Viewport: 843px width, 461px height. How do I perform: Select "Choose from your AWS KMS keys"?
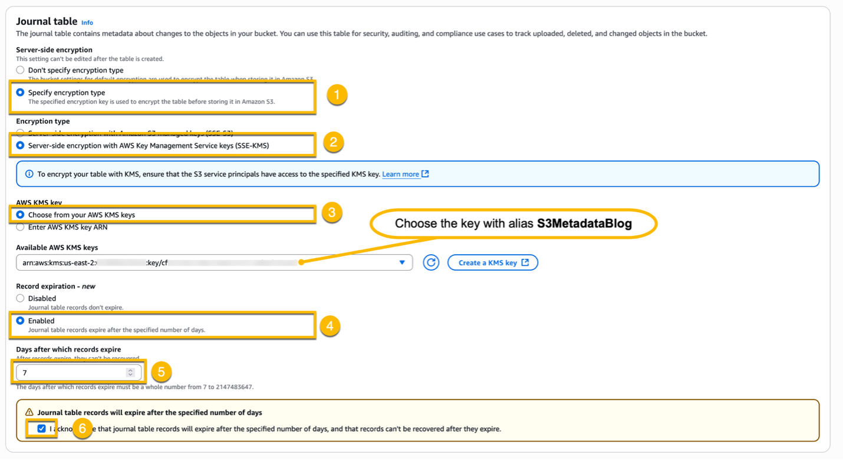click(x=20, y=214)
